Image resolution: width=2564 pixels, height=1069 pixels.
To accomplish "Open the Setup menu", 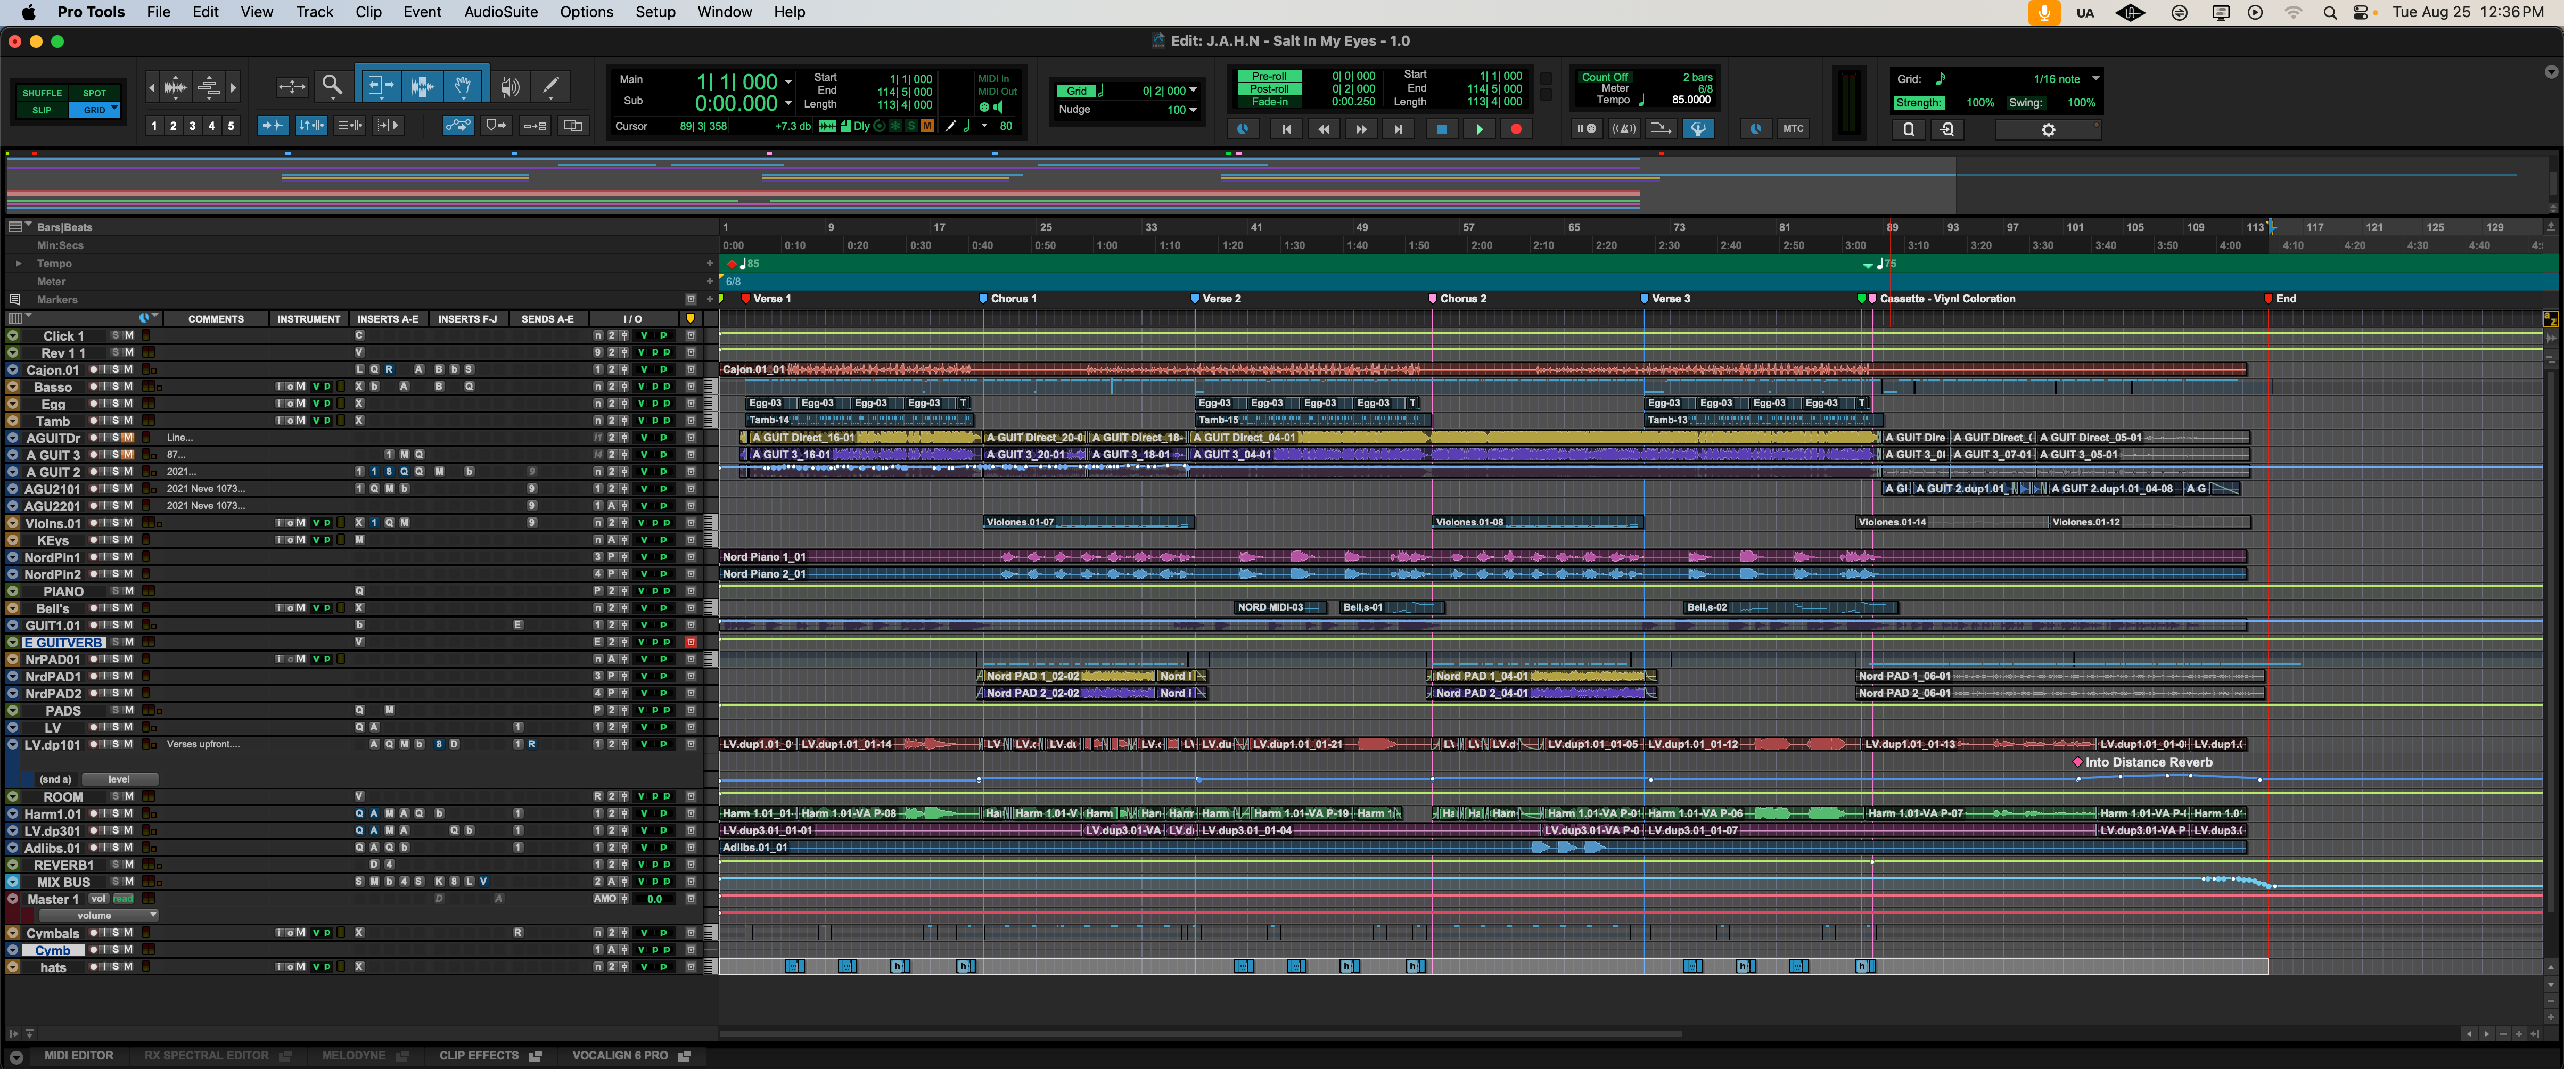I will click(x=655, y=12).
